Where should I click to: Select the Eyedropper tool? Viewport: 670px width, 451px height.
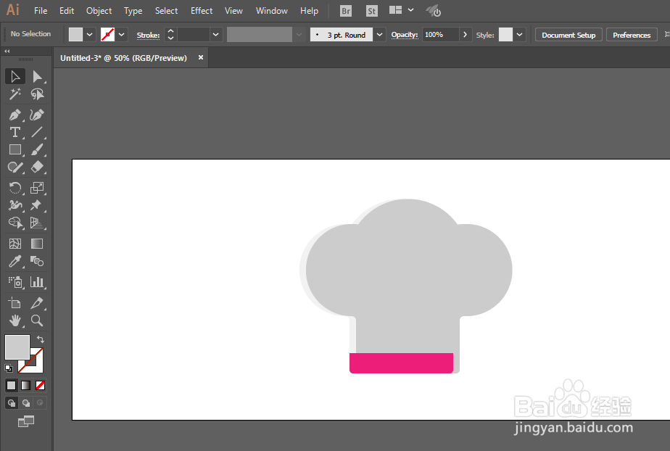point(15,261)
